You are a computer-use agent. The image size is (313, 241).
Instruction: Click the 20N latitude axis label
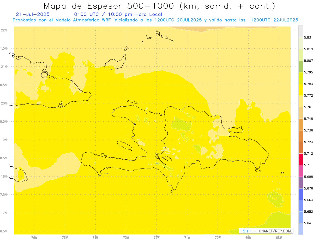click(x=4, y=103)
